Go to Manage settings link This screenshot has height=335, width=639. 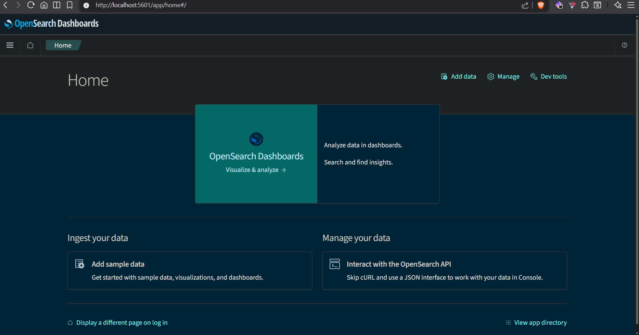point(503,77)
